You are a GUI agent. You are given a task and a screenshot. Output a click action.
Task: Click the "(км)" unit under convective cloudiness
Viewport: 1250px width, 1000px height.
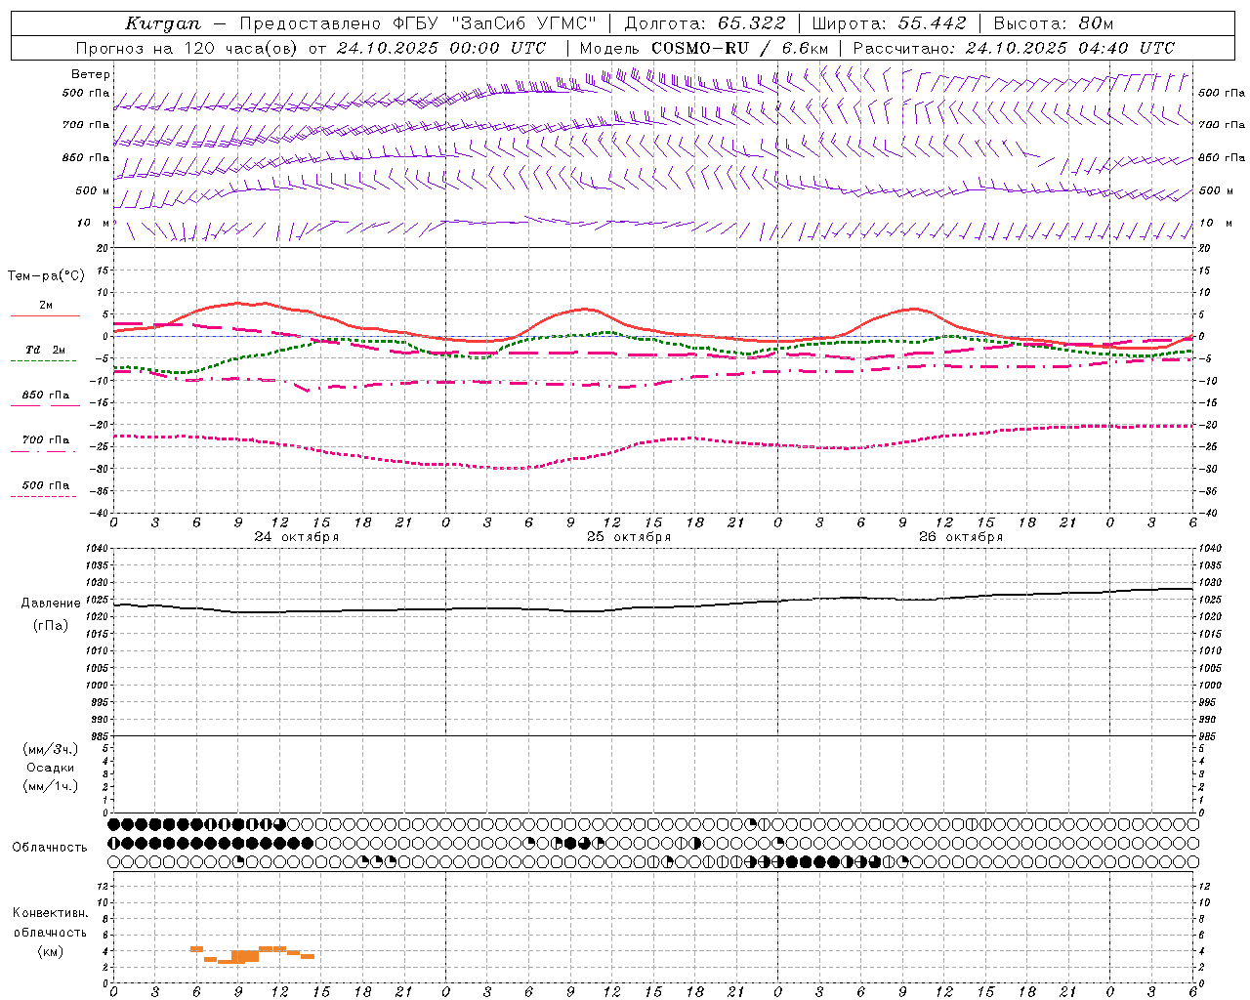tap(51, 951)
